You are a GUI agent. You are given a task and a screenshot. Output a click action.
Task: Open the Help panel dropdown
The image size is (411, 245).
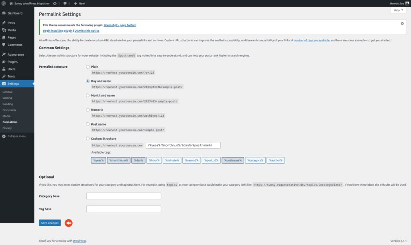point(398,10)
